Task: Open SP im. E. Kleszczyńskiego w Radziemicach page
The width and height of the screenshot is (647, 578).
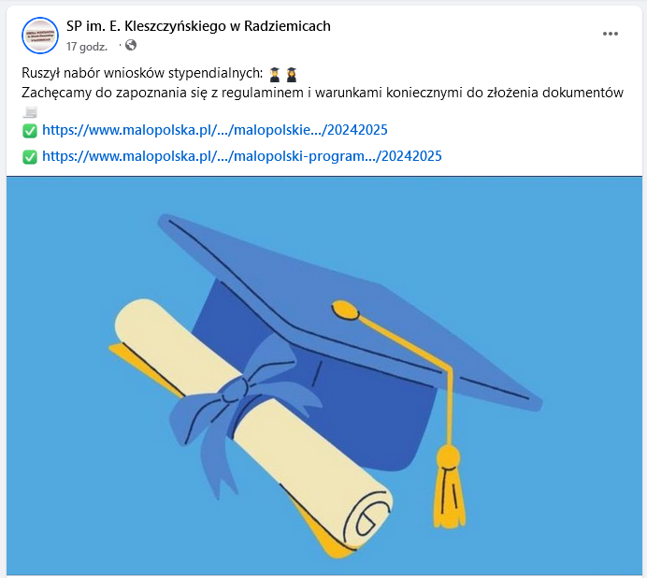Action: pos(198,26)
